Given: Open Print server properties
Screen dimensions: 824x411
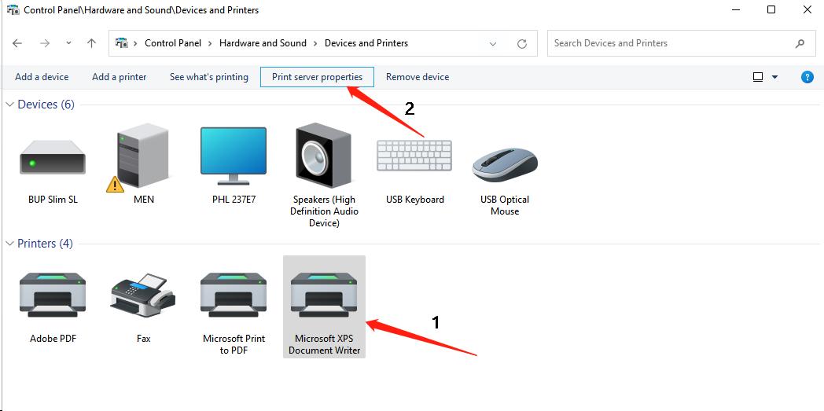Looking at the screenshot, I should point(317,77).
